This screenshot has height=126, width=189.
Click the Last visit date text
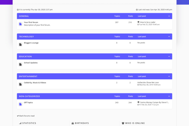155,10
